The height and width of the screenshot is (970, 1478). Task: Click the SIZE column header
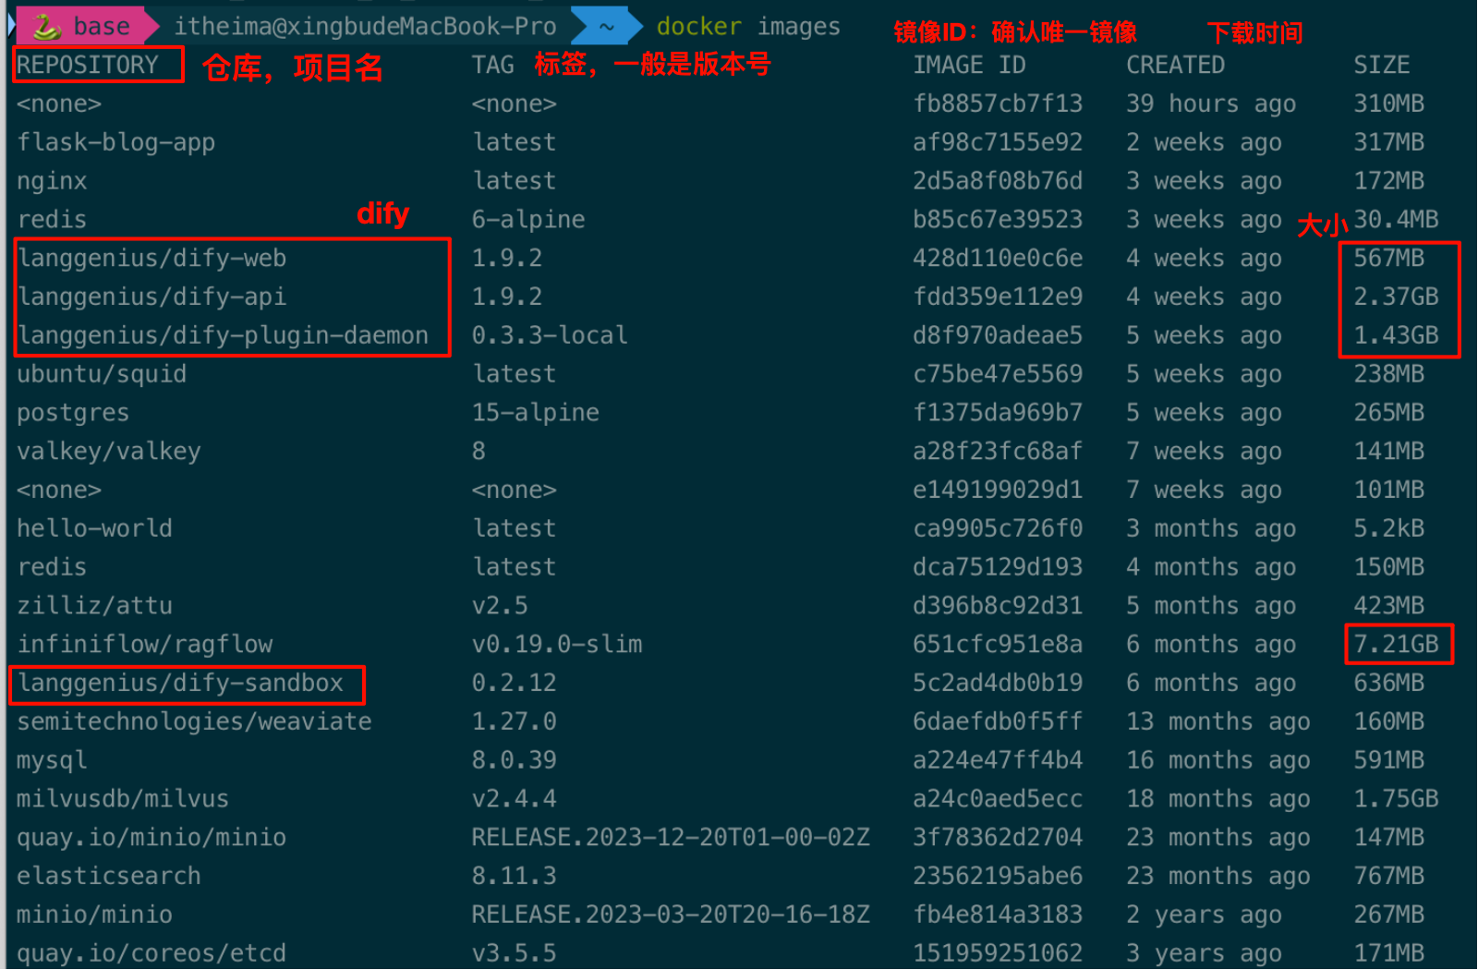[x=1382, y=65]
